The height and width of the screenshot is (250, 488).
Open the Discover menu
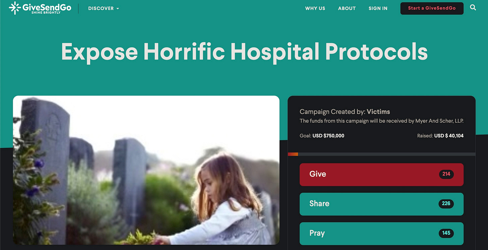(x=104, y=8)
